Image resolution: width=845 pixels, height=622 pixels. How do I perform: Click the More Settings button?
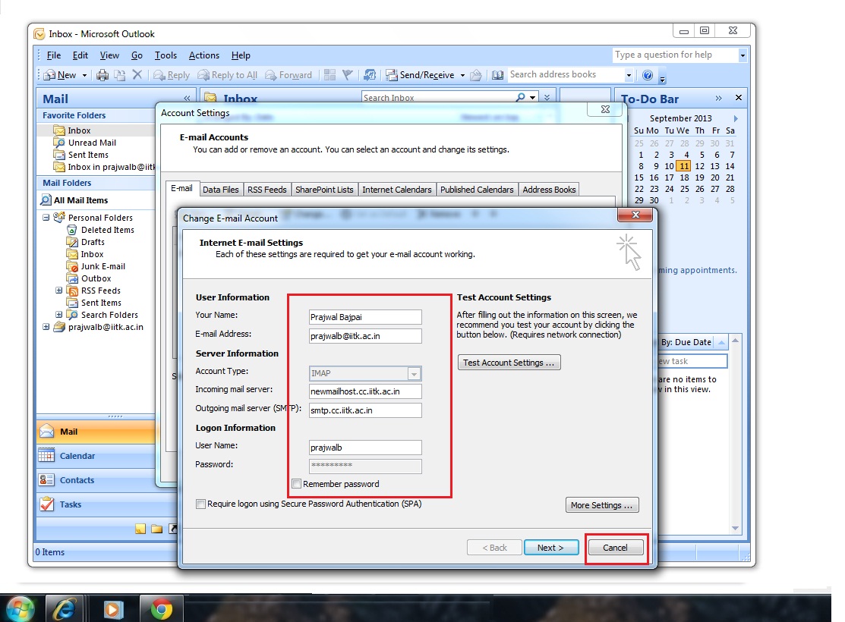pyautogui.click(x=602, y=505)
